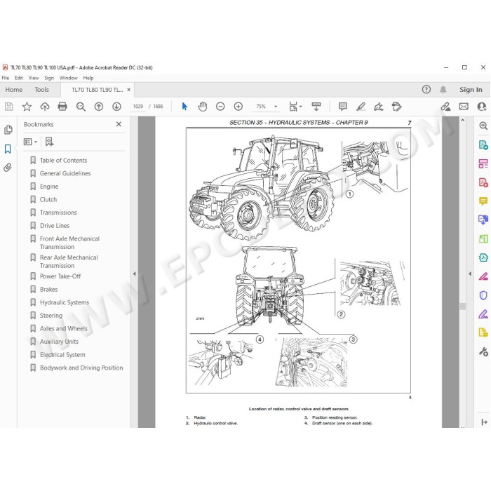Open the View menu
Image resolution: width=491 pixels, height=491 pixels.
point(34,78)
